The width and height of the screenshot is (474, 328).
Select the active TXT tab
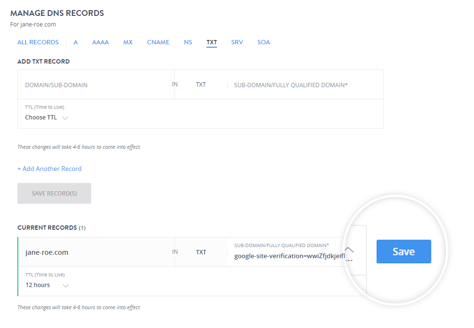tap(212, 42)
